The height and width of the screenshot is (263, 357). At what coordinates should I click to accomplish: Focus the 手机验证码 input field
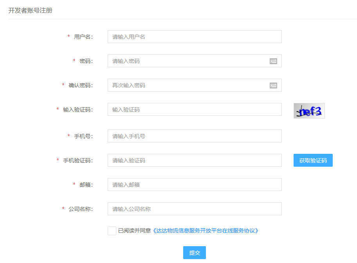click(195, 160)
